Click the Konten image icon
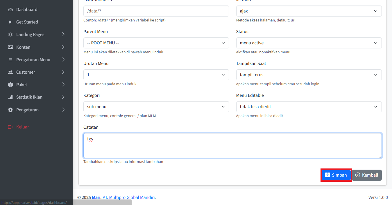 pyautogui.click(x=10, y=47)
